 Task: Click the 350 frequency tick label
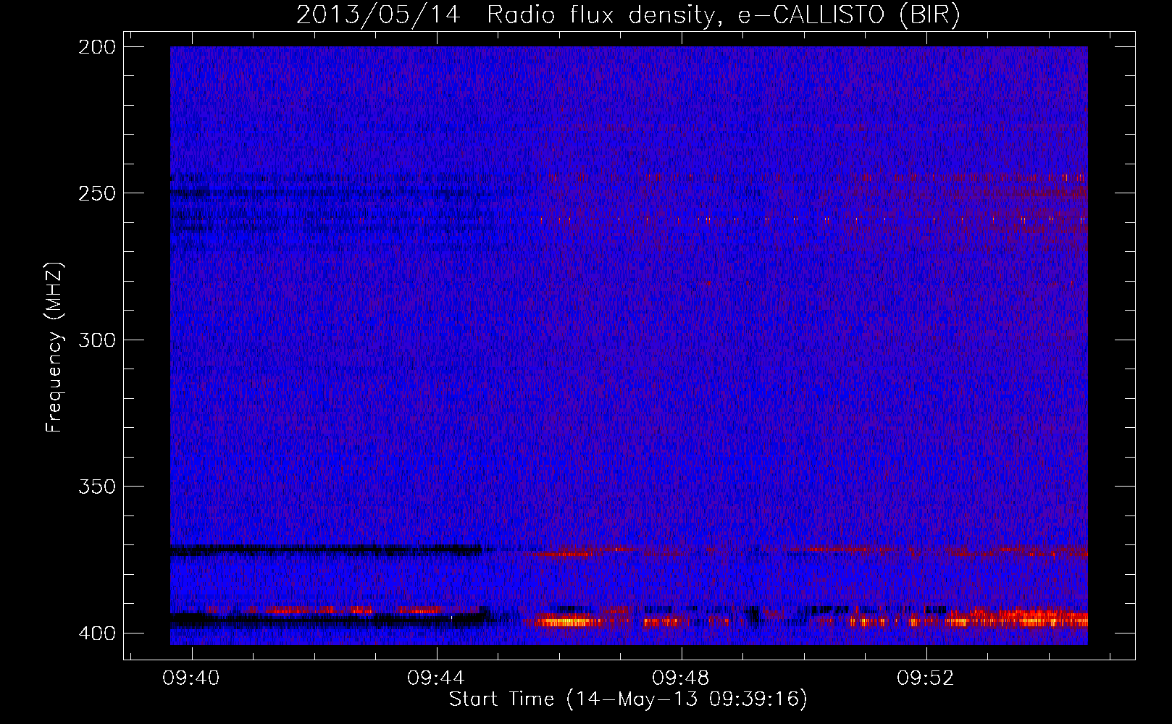click(x=97, y=487)
